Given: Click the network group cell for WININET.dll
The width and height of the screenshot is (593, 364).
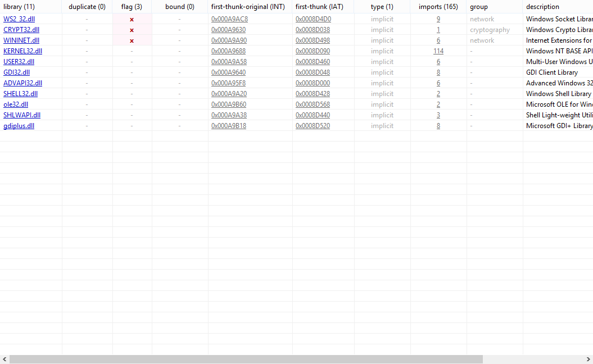Looking at the screenshot, I should (x=482, y=40).
